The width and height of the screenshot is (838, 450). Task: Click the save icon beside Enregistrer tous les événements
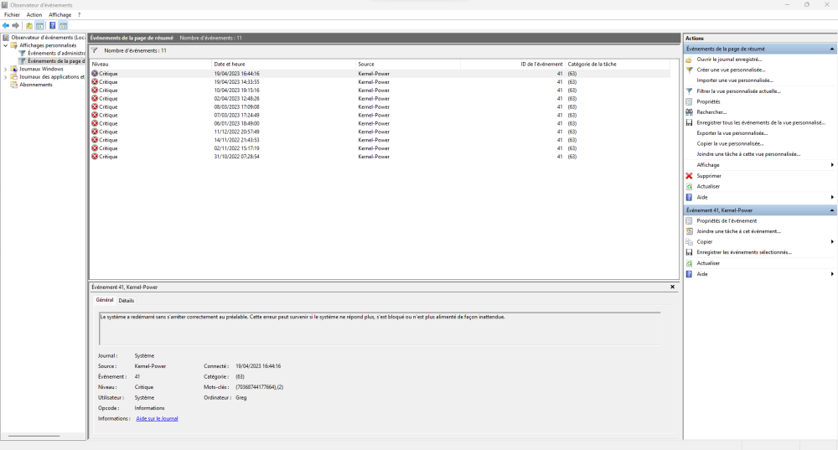click(689, 122)
